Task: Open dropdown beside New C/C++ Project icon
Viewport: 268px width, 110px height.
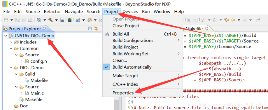Action: coord(83,20)
